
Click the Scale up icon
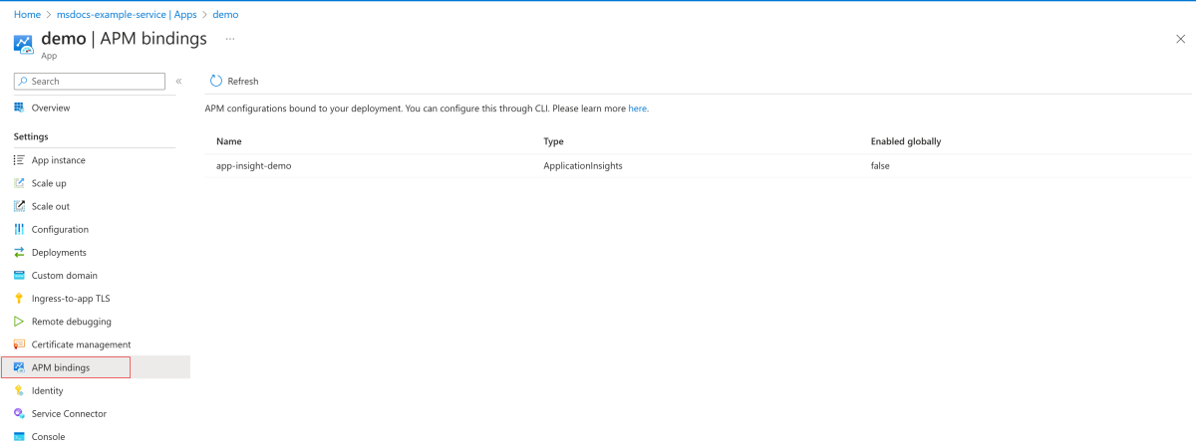(x=19, y=183)
